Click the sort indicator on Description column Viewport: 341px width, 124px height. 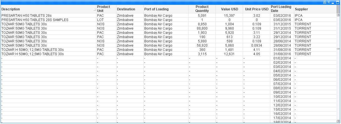pos(95,9)
